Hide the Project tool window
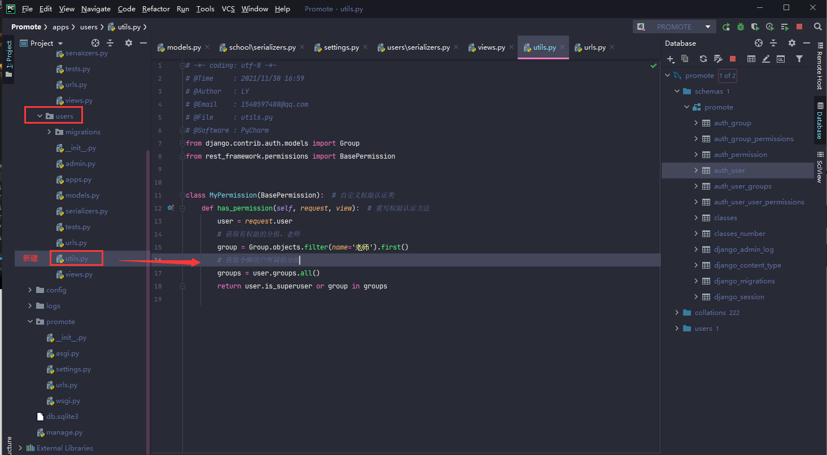Viewport: 827px width, 455px height. 143,43
